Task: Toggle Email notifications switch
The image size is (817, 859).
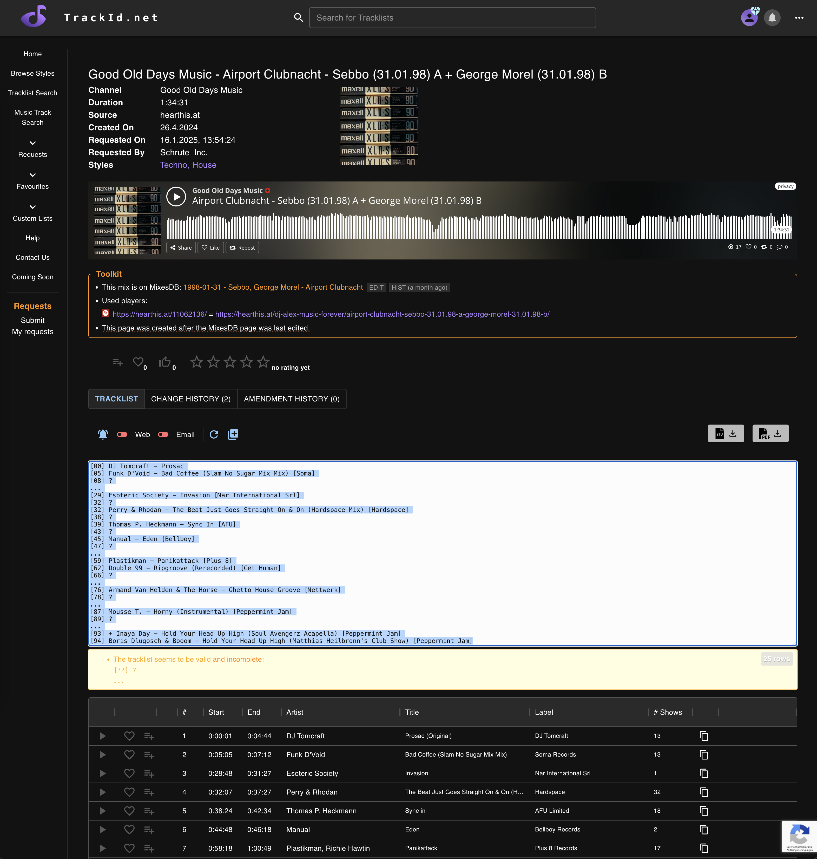Action: coord(163,434)
